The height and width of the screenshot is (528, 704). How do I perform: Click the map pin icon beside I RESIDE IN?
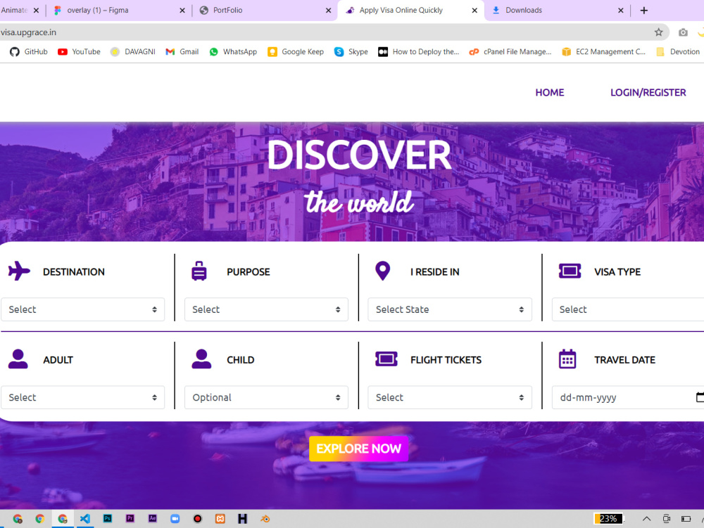point(382,271)
